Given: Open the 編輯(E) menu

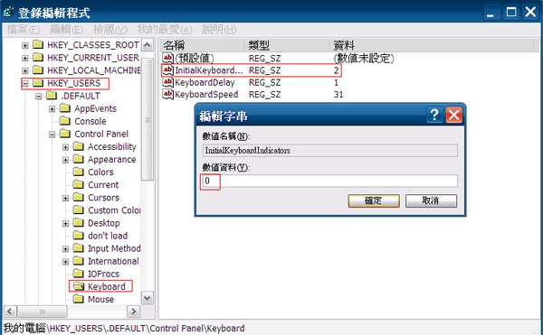Looking at the screenshot, I should pyautogui.click(x=66, y=30).
